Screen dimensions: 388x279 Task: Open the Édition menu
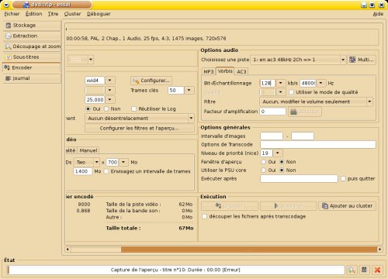[x=33, y=14]
